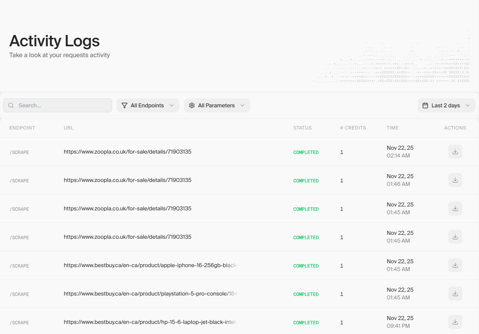
Task: Expand the All Endpoints dropdown
Action: coord(148,105)
